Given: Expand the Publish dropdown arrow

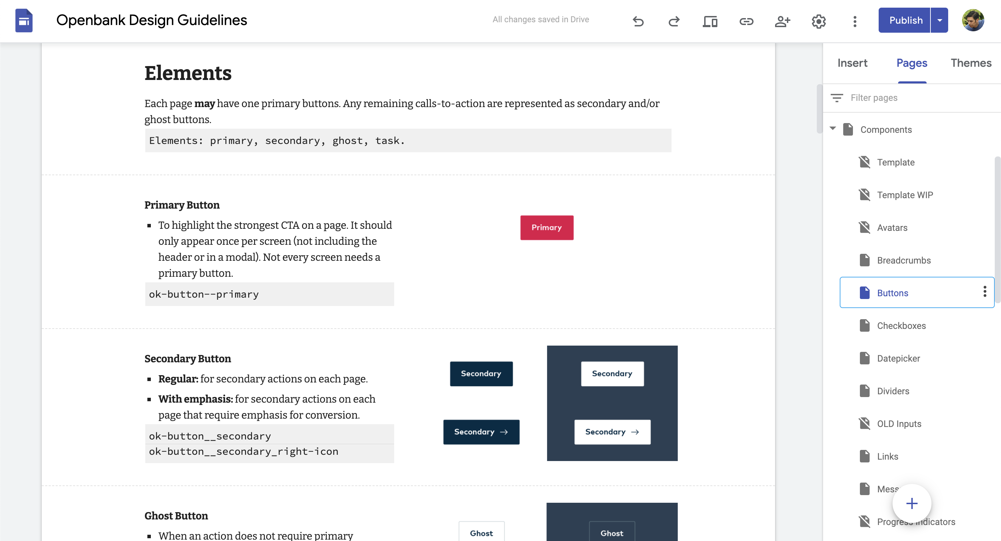Looking at the screenshot, I should (x=939, y=20).
